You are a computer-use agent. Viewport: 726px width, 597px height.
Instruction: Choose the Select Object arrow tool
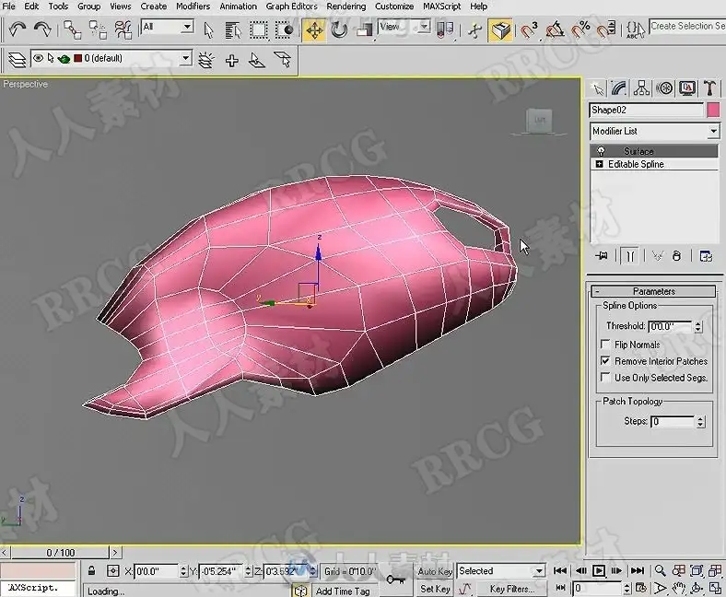coord(208,30)
